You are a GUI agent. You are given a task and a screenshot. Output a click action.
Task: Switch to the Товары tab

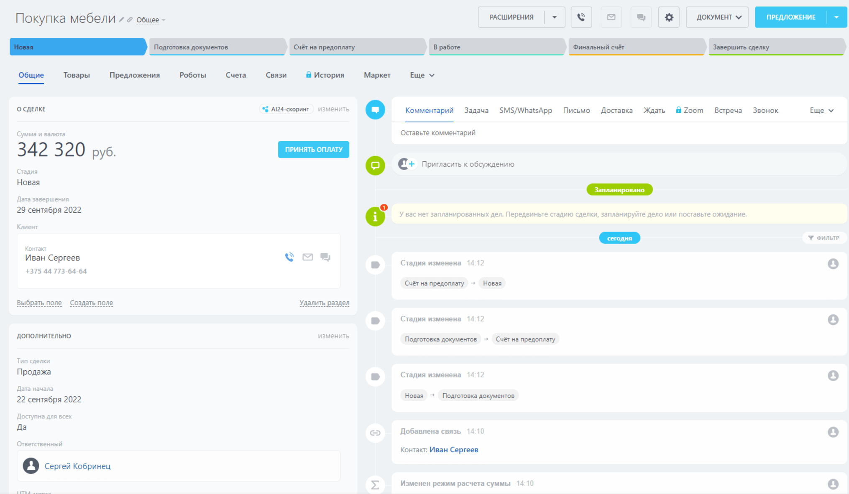tap(77, 75)
